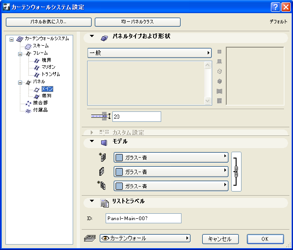Open パネルお気に入り favorites button
Screen dimensions: 293x250
click(49, 22)
